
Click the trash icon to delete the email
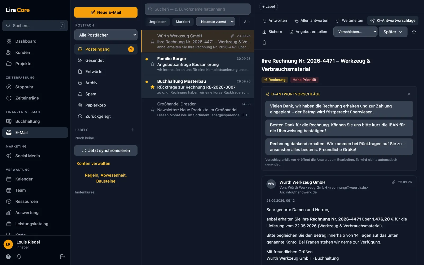click(x=264, y=42)
